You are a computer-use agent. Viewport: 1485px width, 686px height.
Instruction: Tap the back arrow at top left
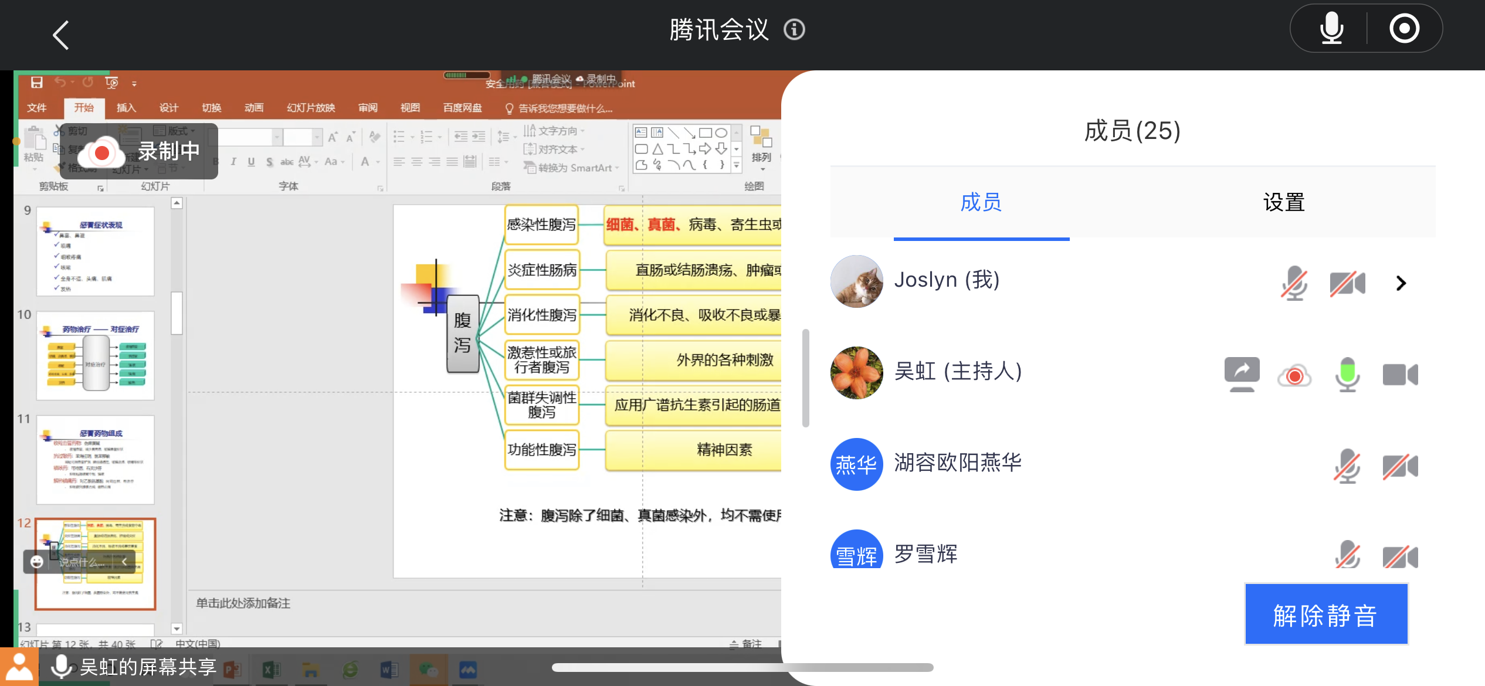point(61,35)
